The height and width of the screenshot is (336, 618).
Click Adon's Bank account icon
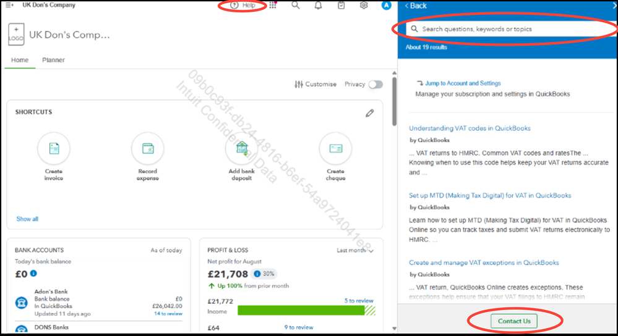(x=21, y=303)
